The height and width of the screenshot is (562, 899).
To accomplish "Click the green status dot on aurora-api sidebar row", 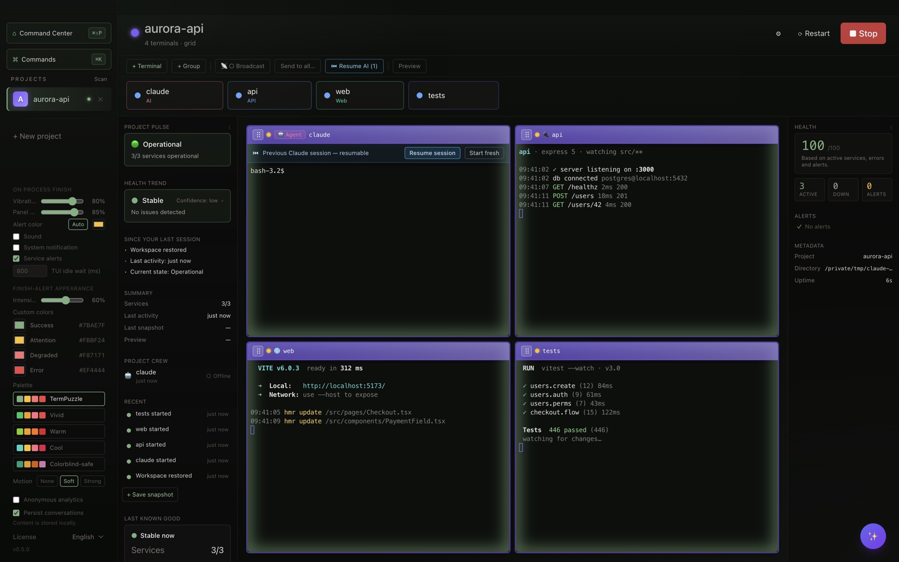I will coord(89,100).
